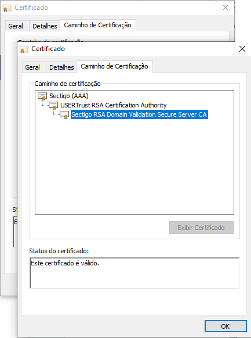This screenshot has height=338, width=251.
Task: Click the Sectigo RSA Domain Validation certificate icon
Action: click(x=64, y=114)
